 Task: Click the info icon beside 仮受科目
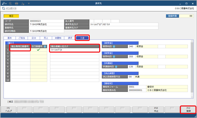click(114, 57)
